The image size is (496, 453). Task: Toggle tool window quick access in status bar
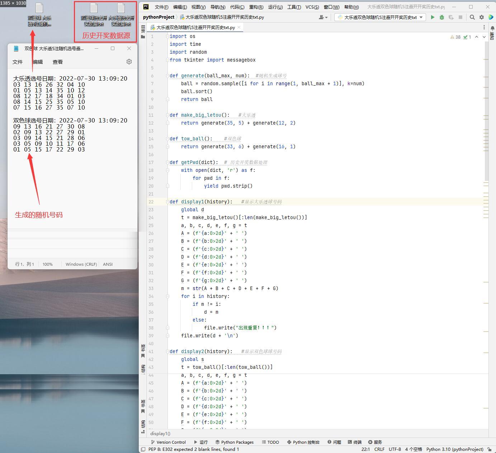pyautogui.click(x=143, y=449)
